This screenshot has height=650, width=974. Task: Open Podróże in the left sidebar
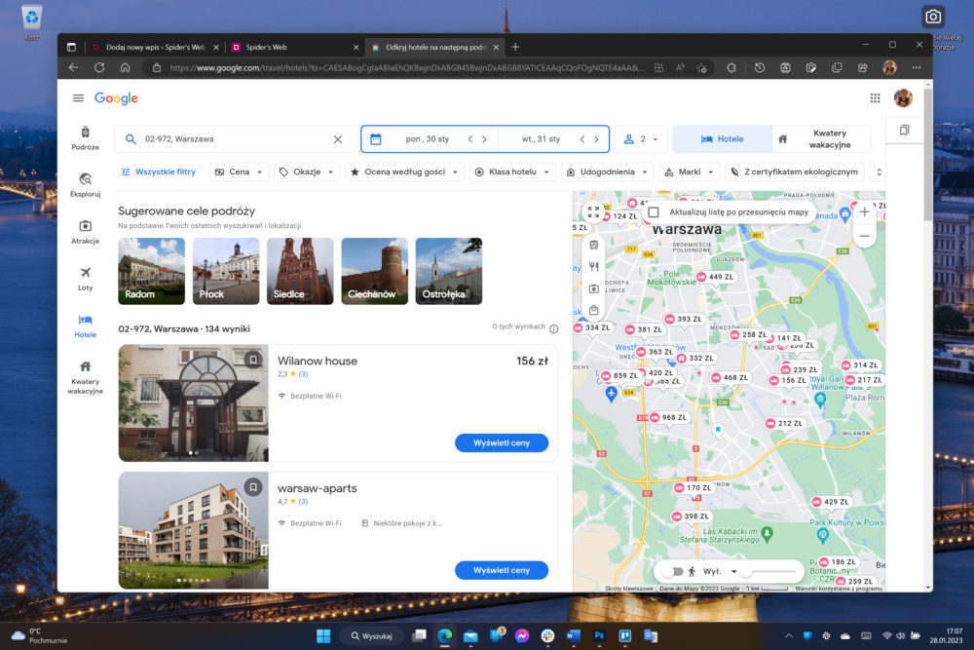[85, 138]
